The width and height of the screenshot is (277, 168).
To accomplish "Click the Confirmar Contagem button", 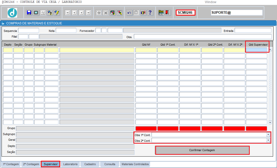I will tap(202, 150).
